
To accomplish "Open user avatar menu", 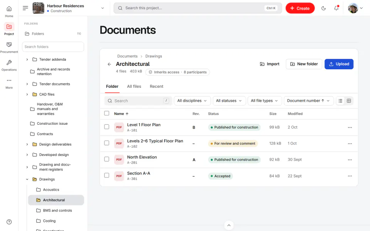I will pos(355,8).
